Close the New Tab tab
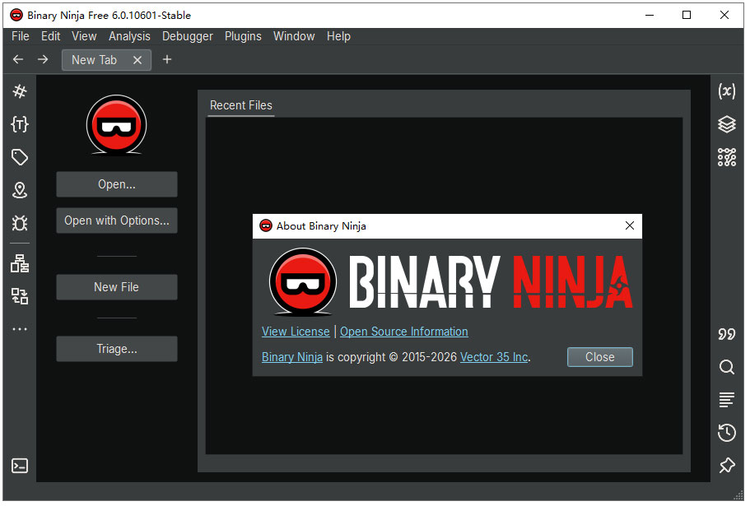Screen dimensions: 750x506 click(x=137, y=60)
